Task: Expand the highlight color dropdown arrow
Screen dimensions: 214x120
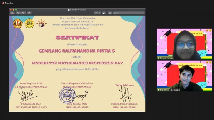Action: [x=100, y=13]
